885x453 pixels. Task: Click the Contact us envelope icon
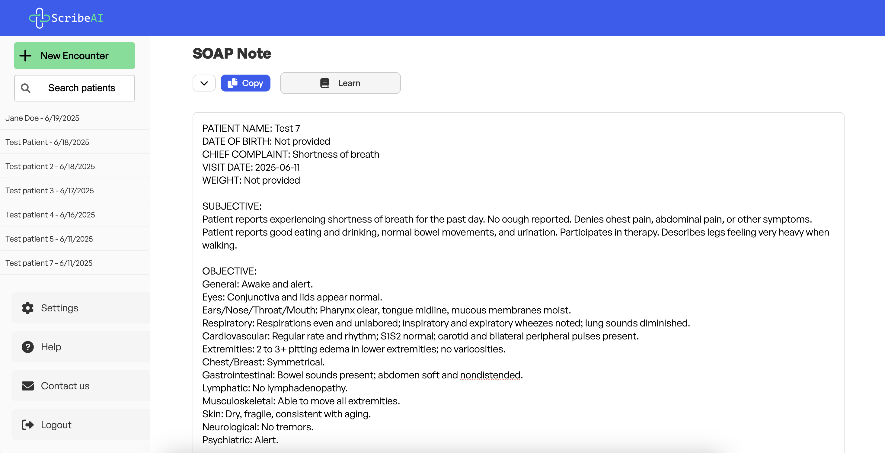tap(27, 386)
